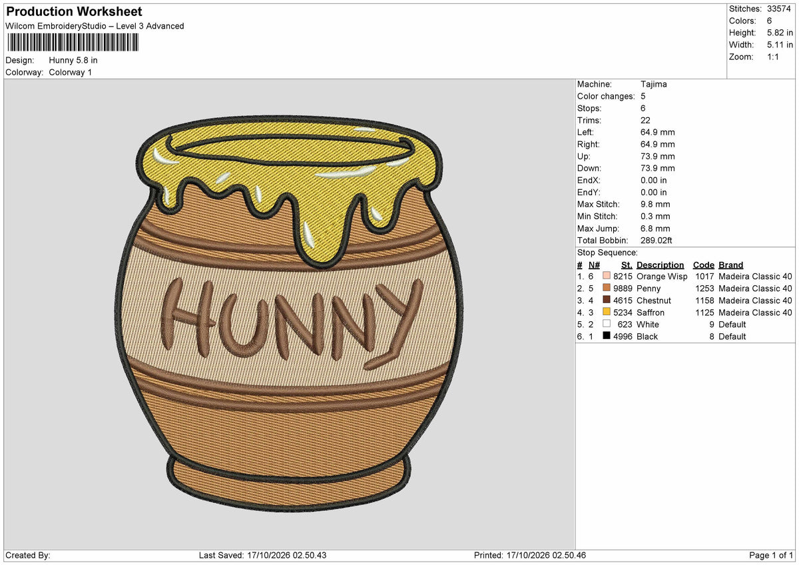Screen dimensions: 799x565
Task: Click the 'Created By:' footer label
Action: 28,555
